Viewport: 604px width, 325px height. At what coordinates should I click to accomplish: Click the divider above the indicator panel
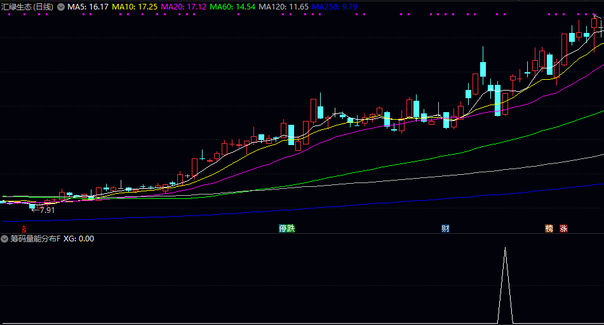point(302,234)
